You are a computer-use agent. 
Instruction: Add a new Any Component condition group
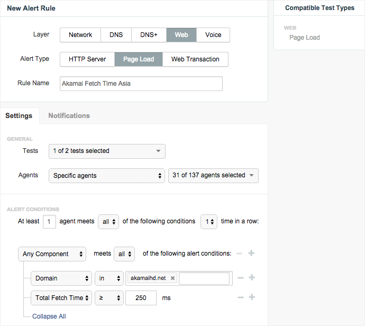(x=252, y=253)
